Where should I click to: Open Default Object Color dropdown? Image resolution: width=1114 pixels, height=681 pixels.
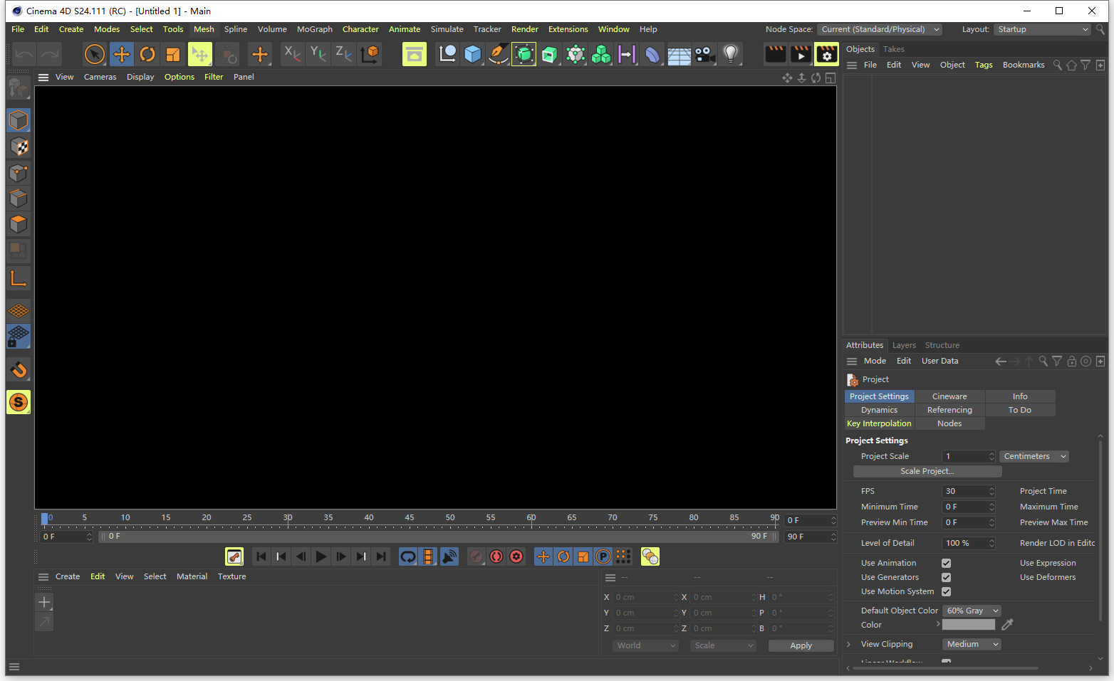tap(972, 611)
